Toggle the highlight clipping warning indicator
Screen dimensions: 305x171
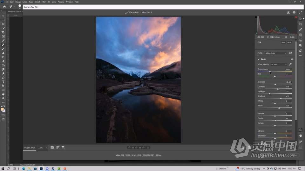click(x=296, y=17)
